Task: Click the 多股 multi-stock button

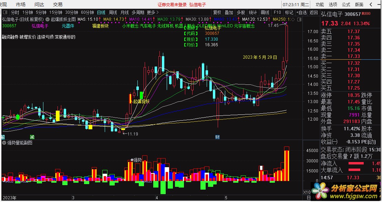Action: 241,12
